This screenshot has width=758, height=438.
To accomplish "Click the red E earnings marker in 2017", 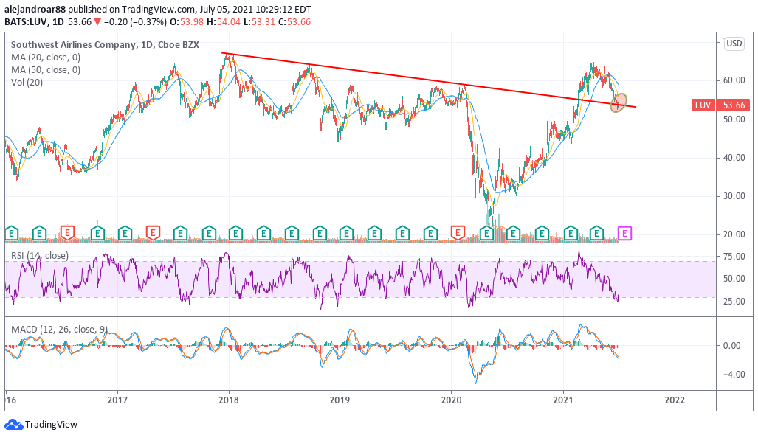I will pos(153,233).
